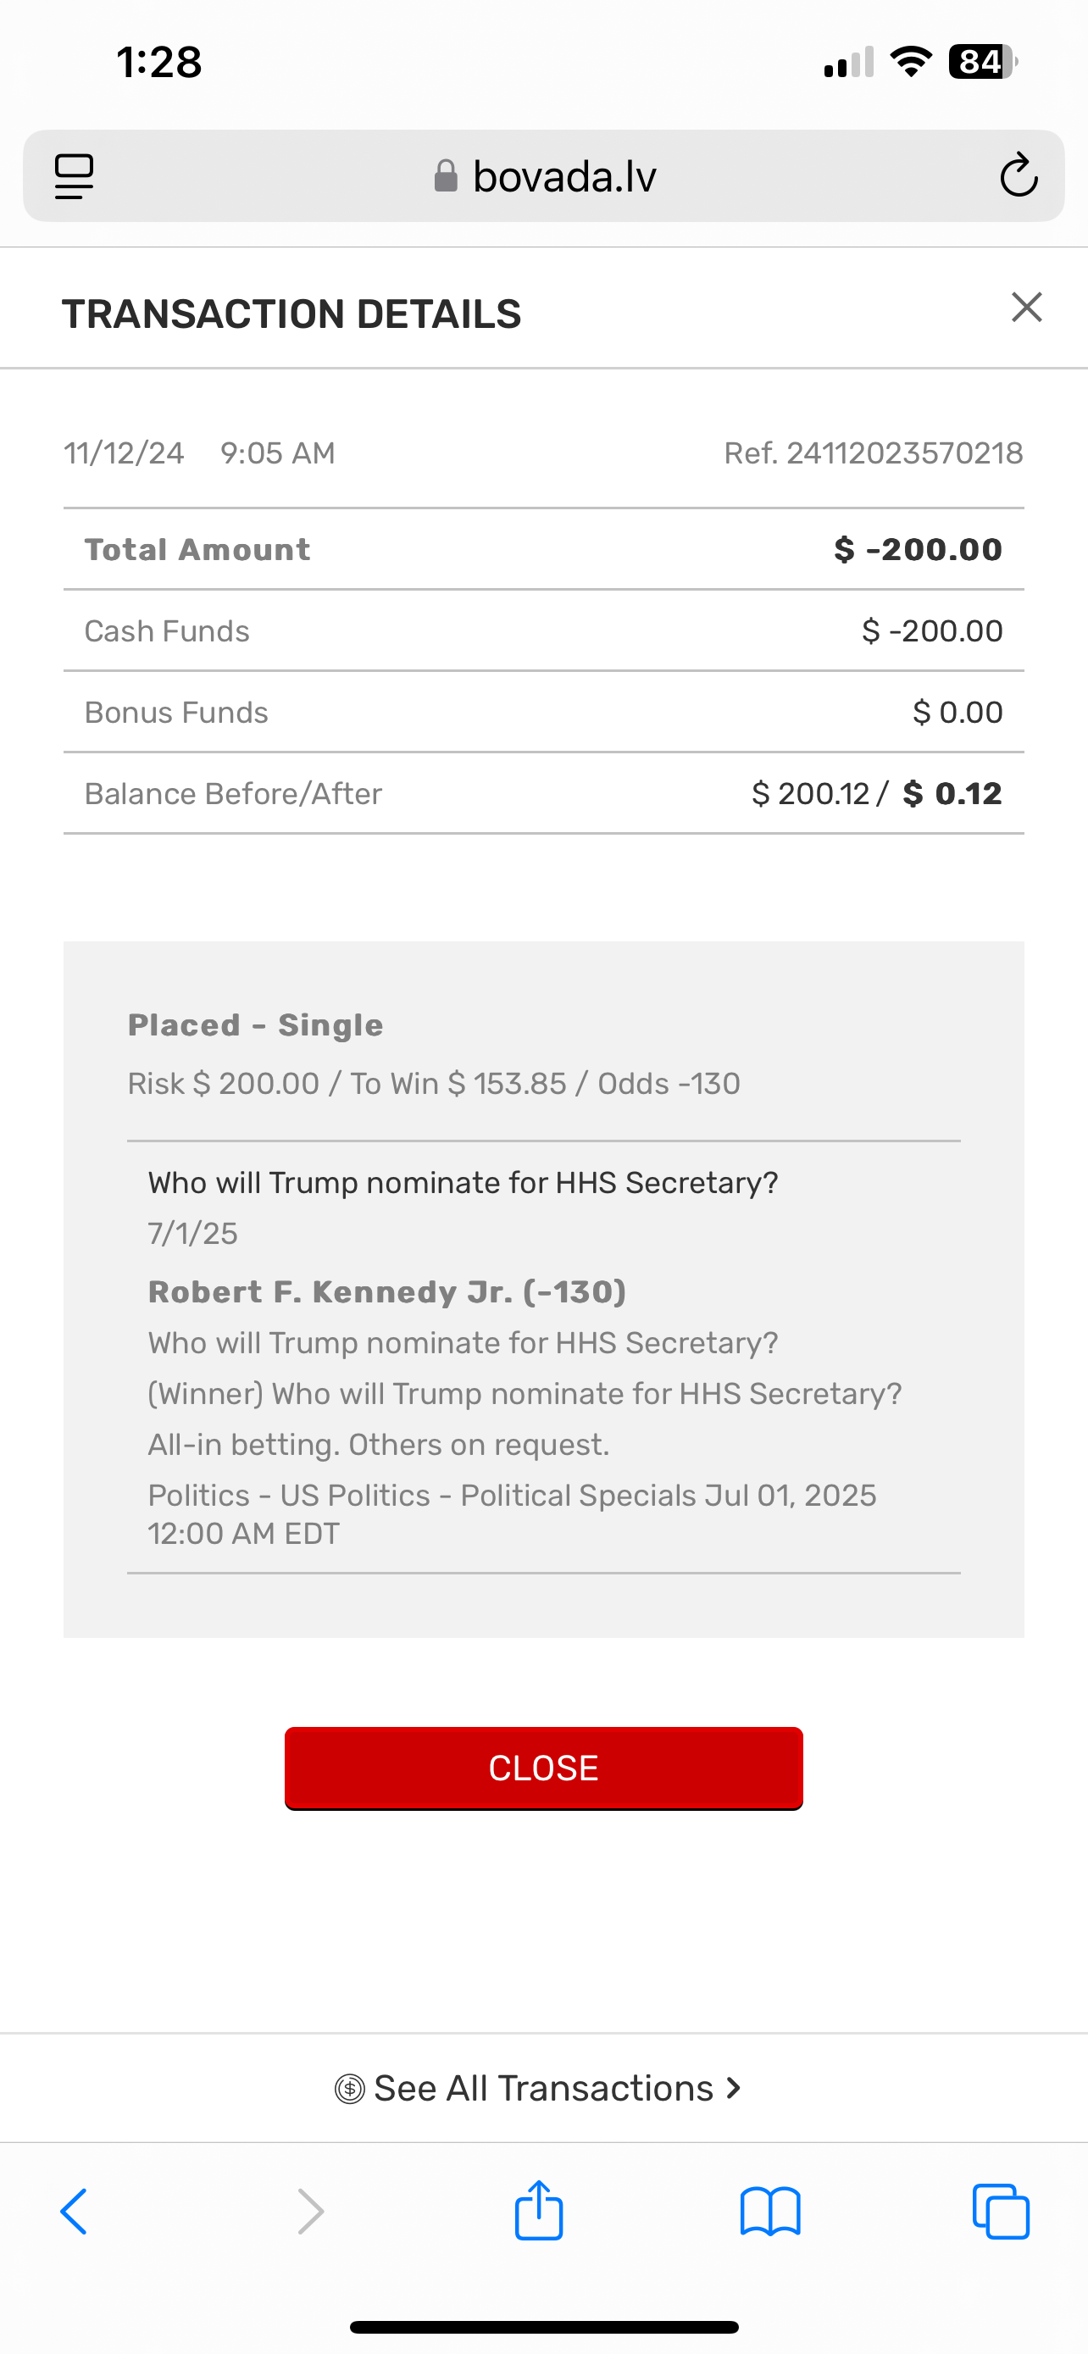The height and width of the screenshot is (2354, 1088).
Task: Tap the Safari forward arrow
Action: click(311, 2212)
